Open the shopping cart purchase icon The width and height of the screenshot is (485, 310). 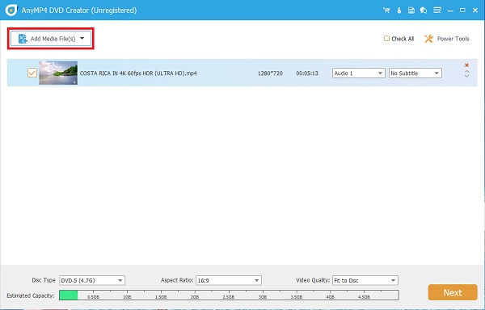click(386, 10)
